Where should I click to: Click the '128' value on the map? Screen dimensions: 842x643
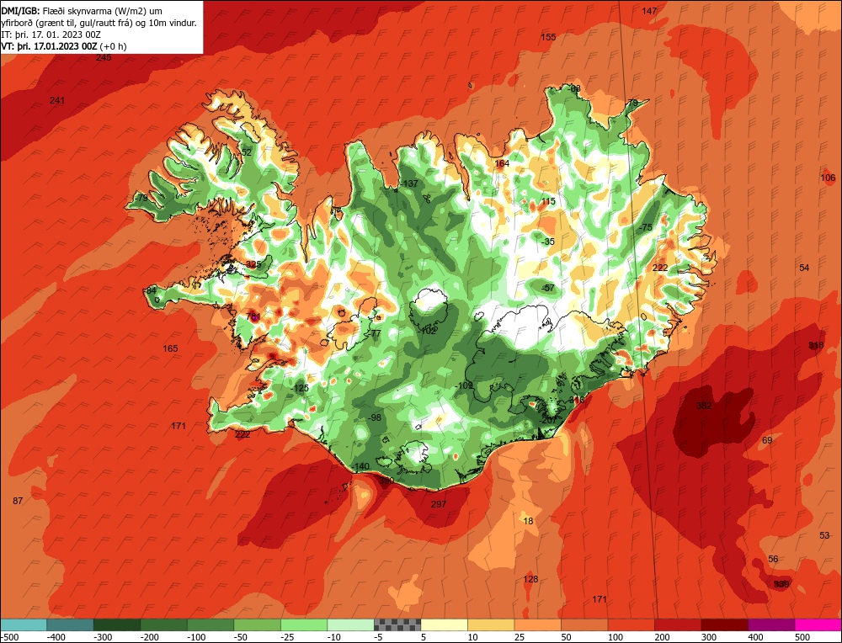(530, 579)
